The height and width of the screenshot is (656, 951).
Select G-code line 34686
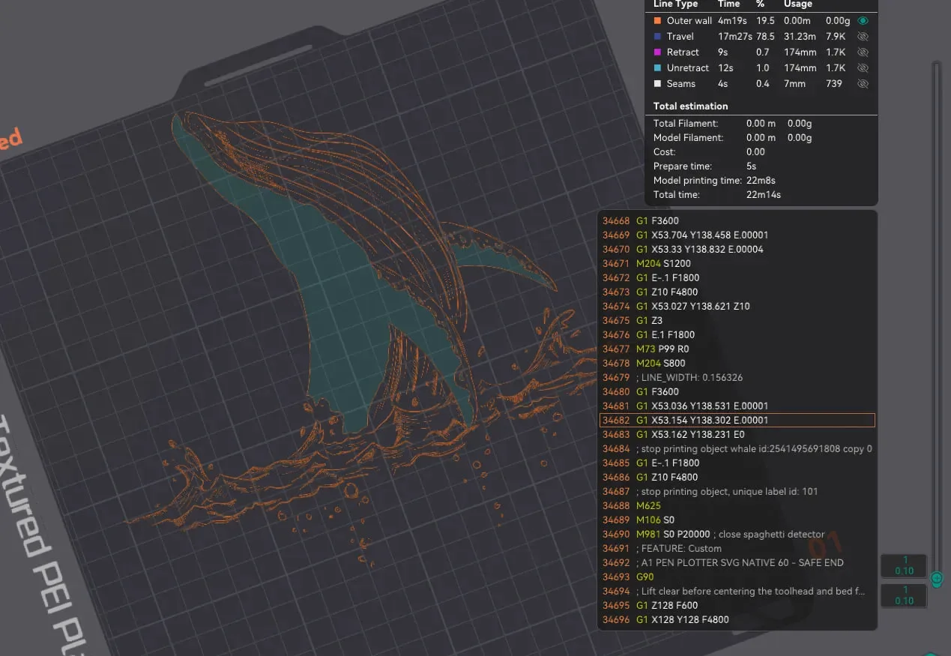click(x=737, y=478)
